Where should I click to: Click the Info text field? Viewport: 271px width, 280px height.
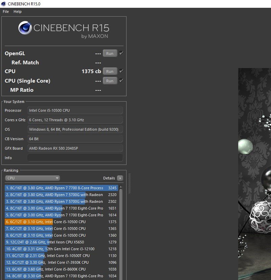[x=75, y=158]
